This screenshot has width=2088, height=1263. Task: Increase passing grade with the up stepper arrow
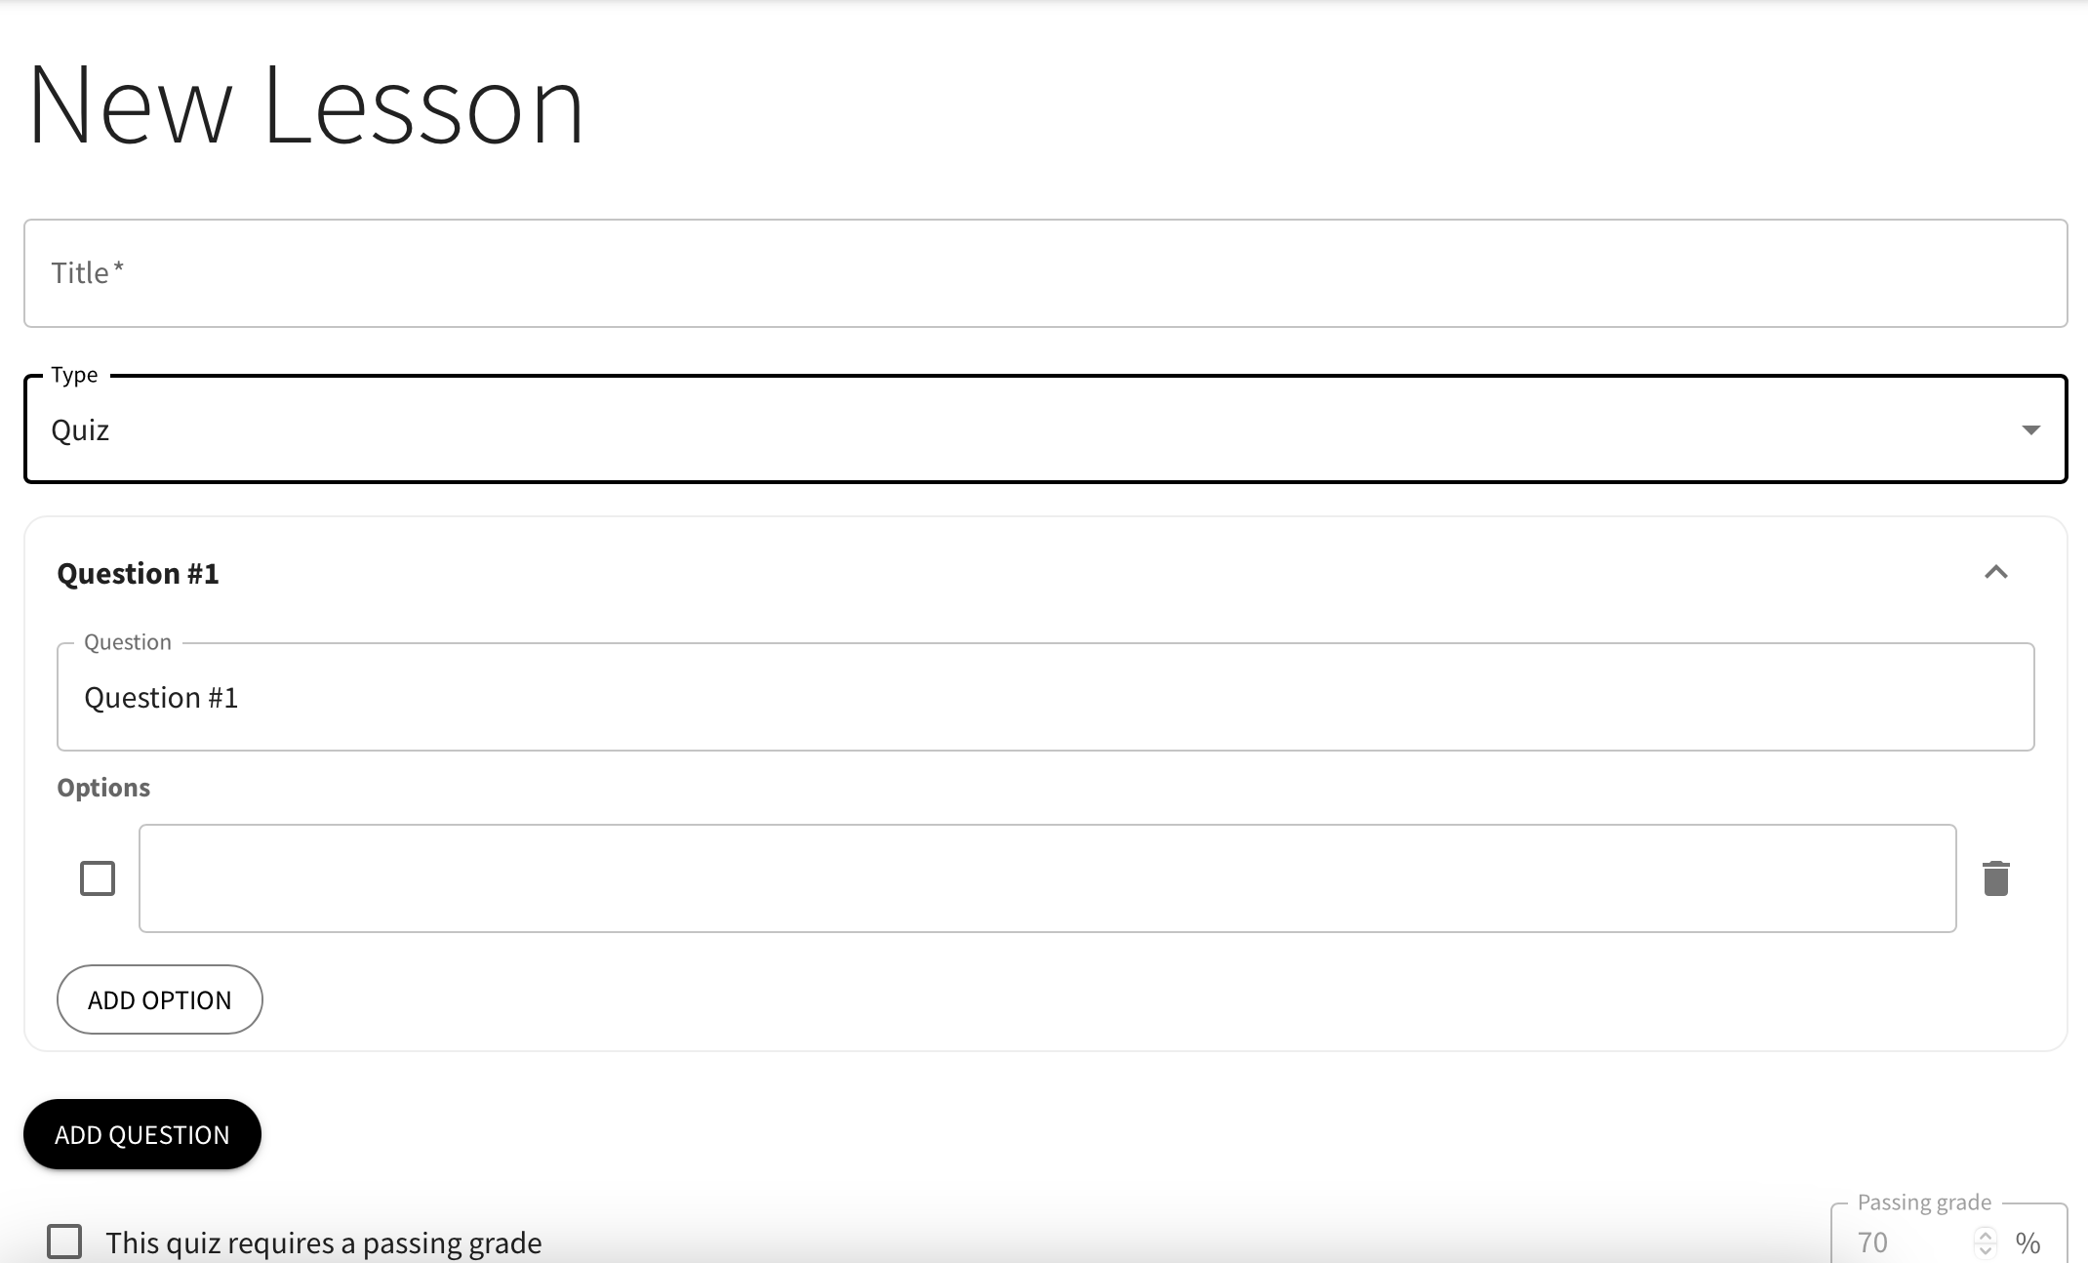tap(1988, 1235)
